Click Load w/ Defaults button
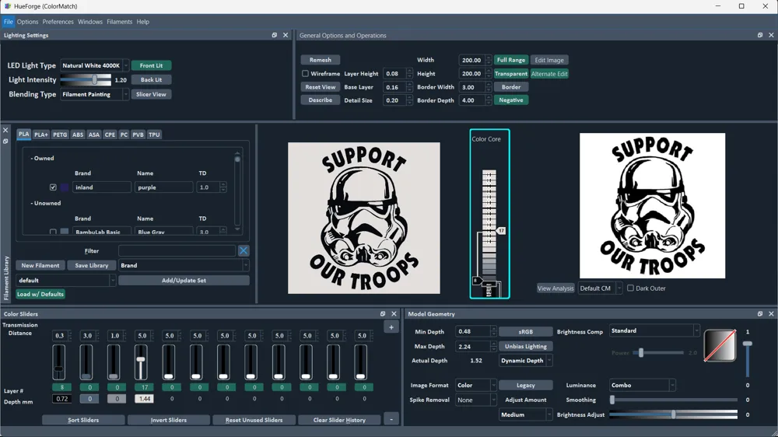This screenshot has width=778, height=437. [40, 294]
